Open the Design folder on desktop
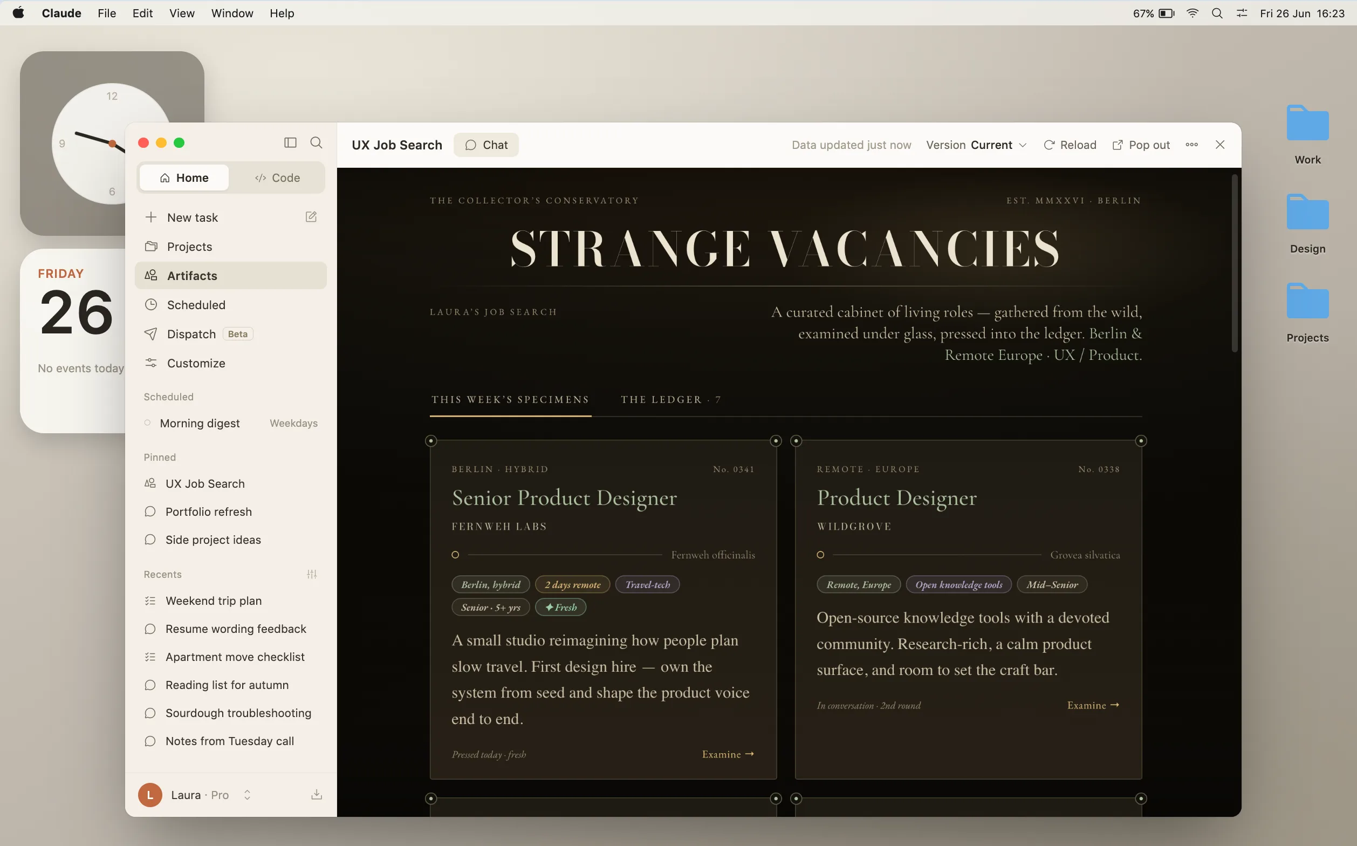Screen dimensions: 1357x846 (x=1307, y=223)
